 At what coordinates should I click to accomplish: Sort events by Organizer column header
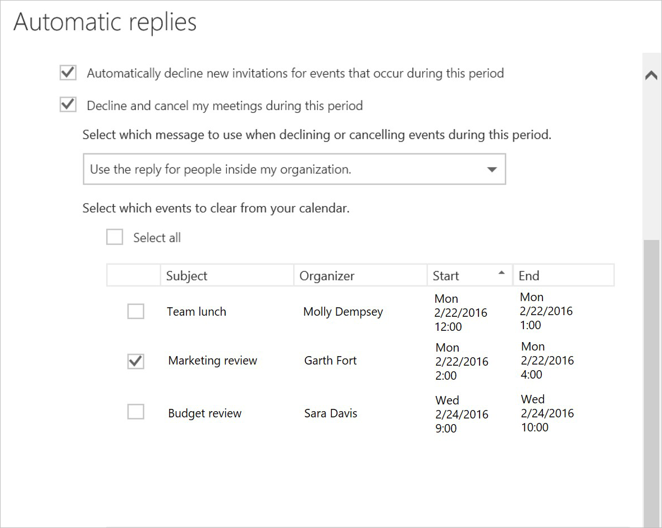pyautogui.click(x=359, y=276)
